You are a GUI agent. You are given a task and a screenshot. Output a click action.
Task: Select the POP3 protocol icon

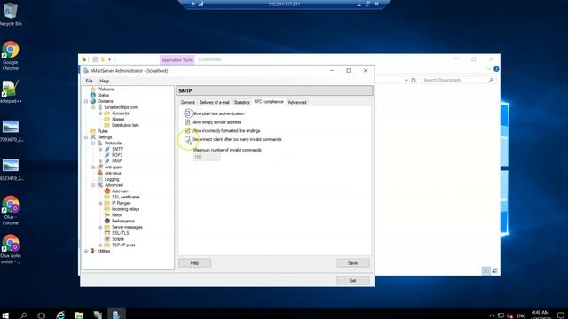pos(107,155)
